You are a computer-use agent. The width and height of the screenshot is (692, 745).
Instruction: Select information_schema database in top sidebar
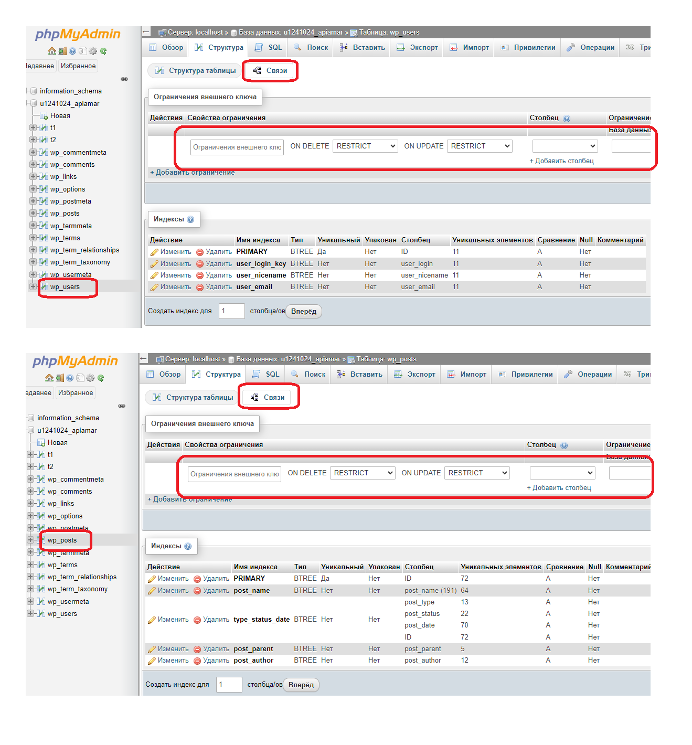(71, 91)
